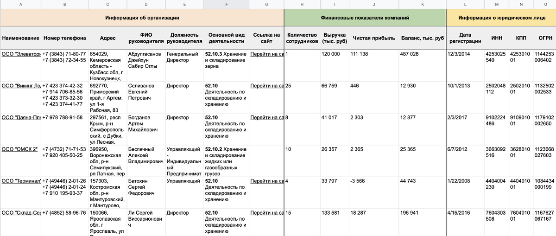This screenshot has width=556, height=236.
Task: Follow "Перейти на сайт" link in Склад-Сер row
Action: [266, 213]
